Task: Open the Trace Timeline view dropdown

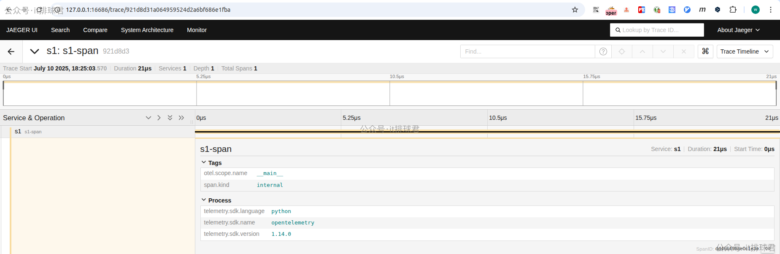Action: click(745, 51)
